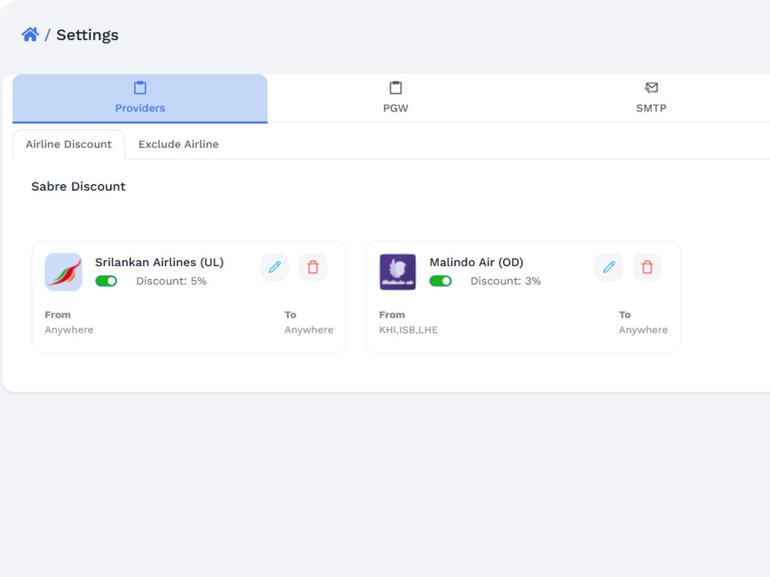
Task: Click the Srilankan Airlines logo
Action: [63, 272]
